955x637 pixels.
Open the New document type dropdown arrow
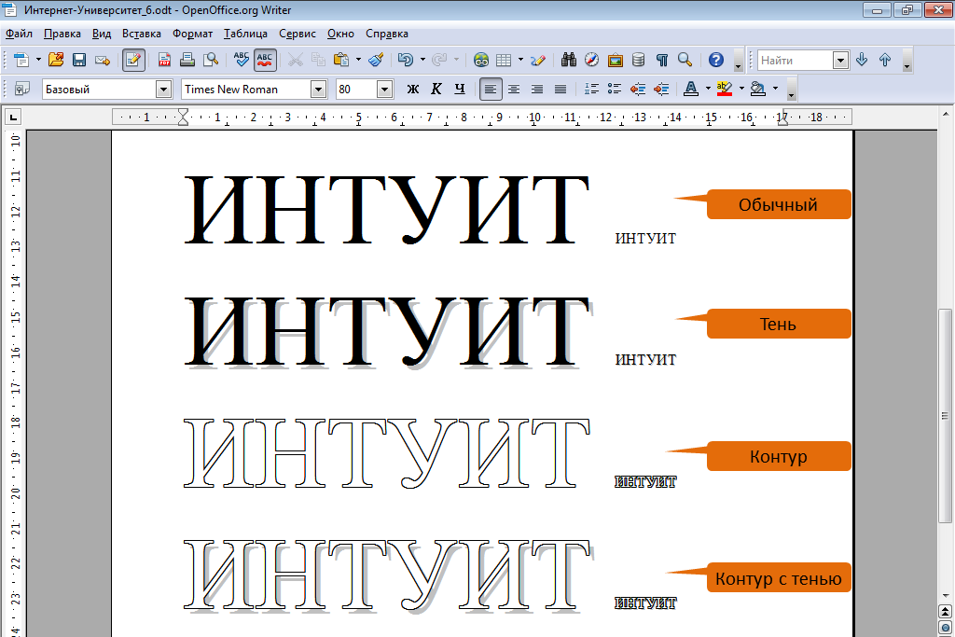tap(37, 60)
